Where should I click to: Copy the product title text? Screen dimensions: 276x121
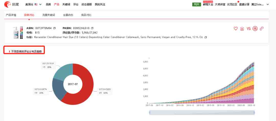click(x=205, y=37)
